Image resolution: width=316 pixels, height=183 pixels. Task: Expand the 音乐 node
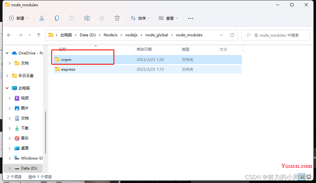tap(9, 138)
